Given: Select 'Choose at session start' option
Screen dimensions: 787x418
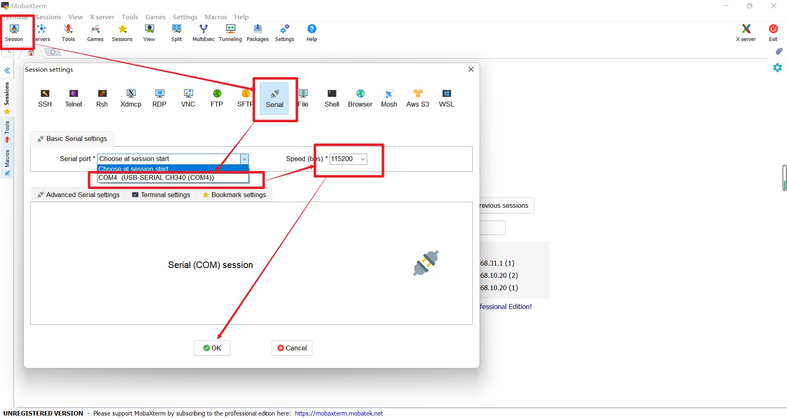Looking at the screenshot, I should click(173, 169).
